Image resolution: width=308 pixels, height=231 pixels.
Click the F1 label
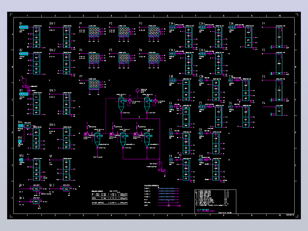pos(264,23)
